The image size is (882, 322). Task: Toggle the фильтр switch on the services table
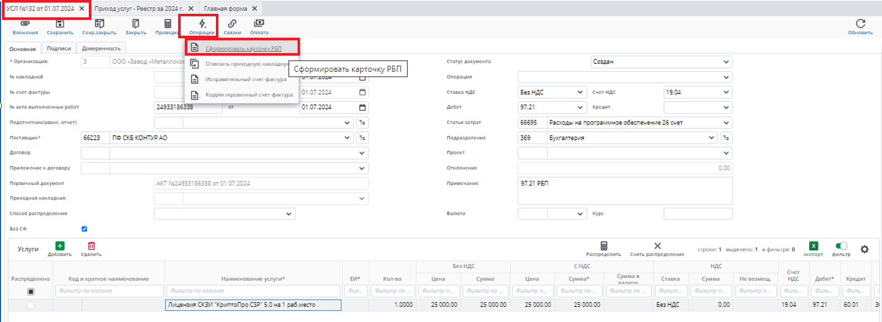(x=841, y=246)
